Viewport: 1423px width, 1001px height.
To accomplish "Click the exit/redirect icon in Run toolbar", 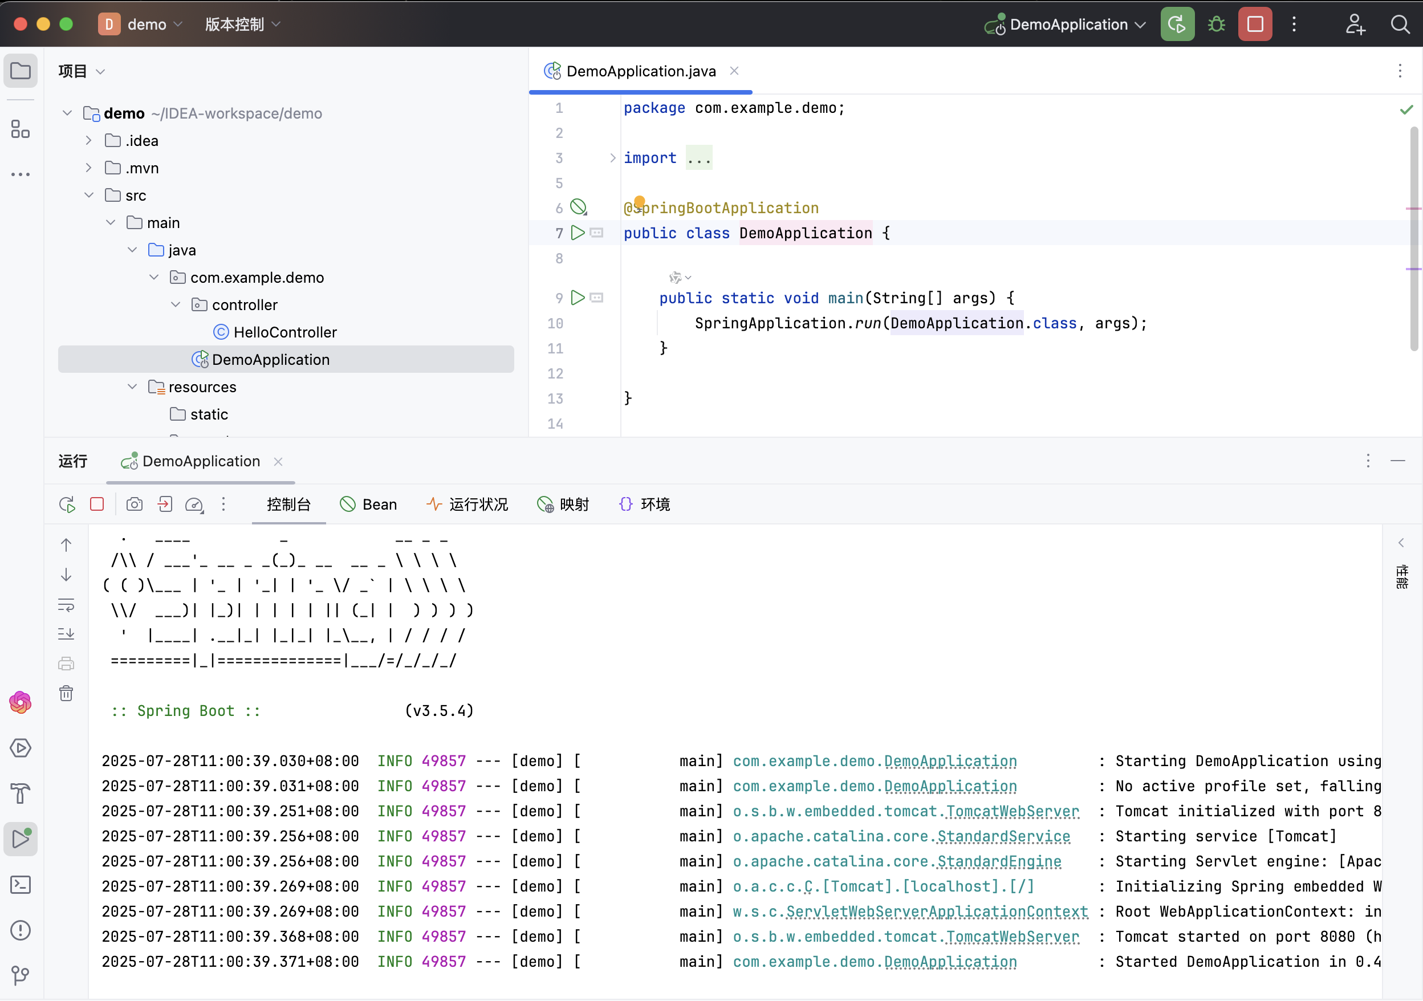I will click(165, 504).
